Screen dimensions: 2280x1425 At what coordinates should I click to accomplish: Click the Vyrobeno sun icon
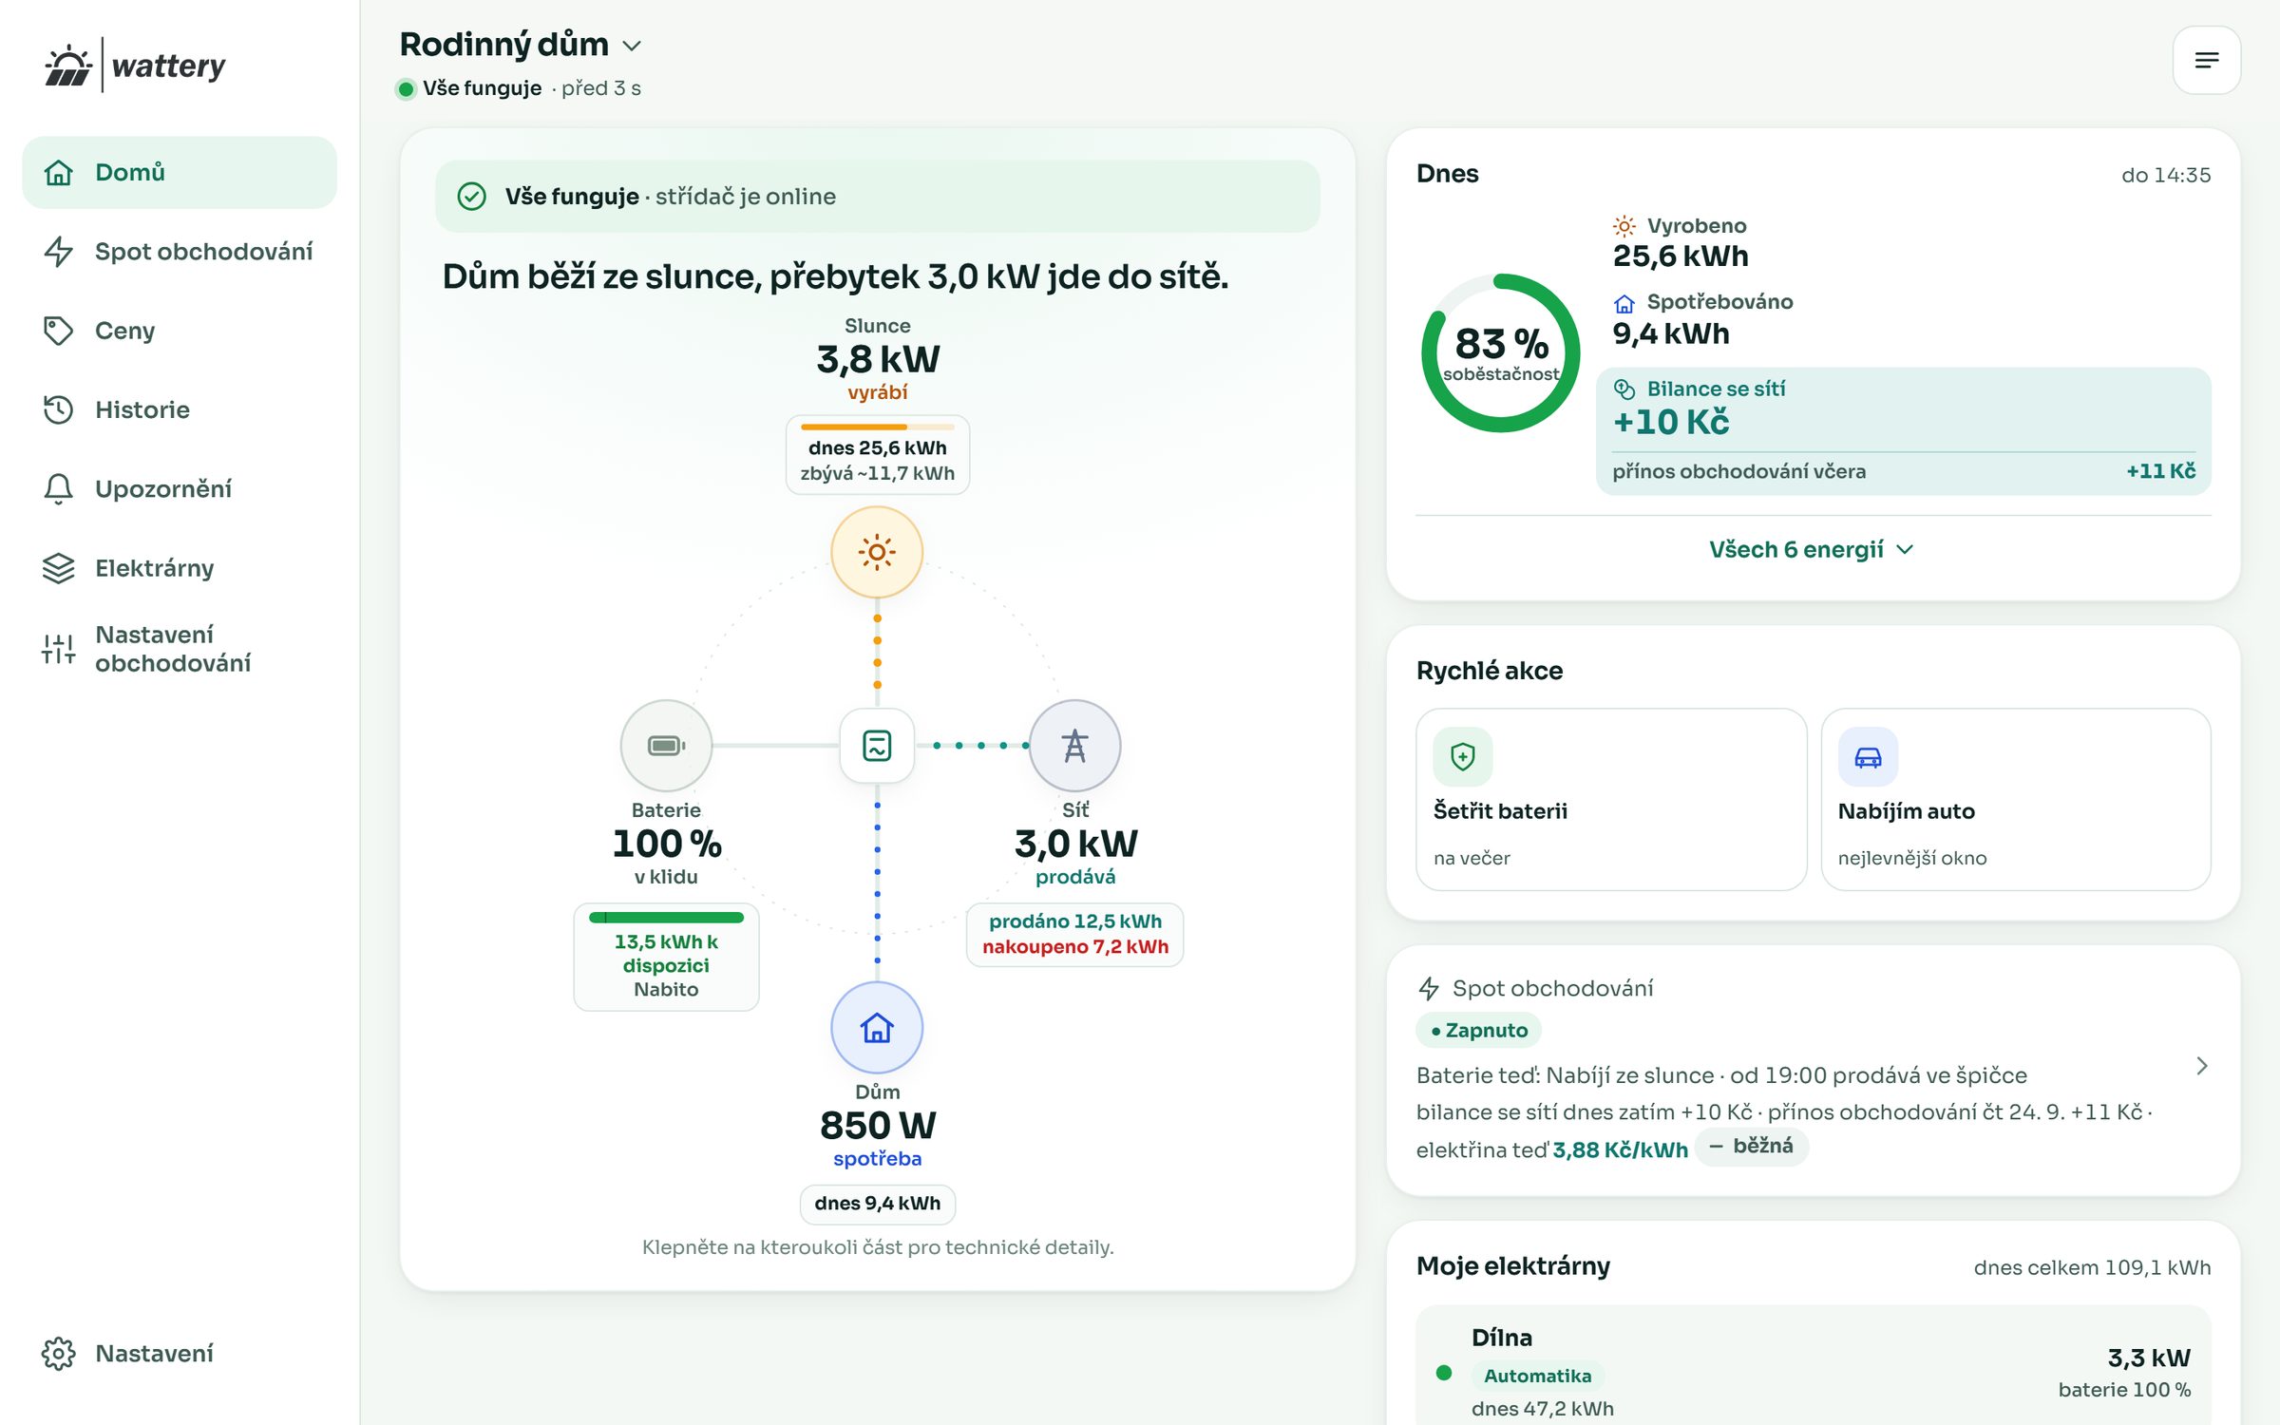click(1624, 226)
